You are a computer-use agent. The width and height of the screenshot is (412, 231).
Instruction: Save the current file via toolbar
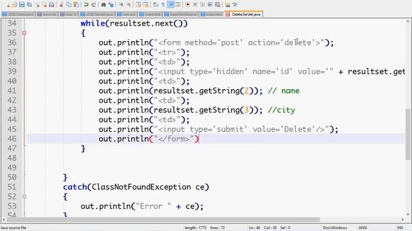[22, 4]
